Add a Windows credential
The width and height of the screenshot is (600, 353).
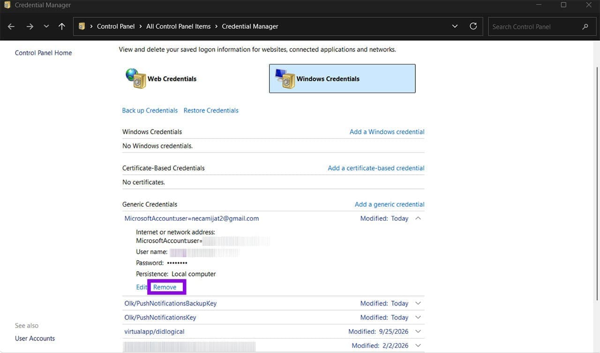(387, 132)
